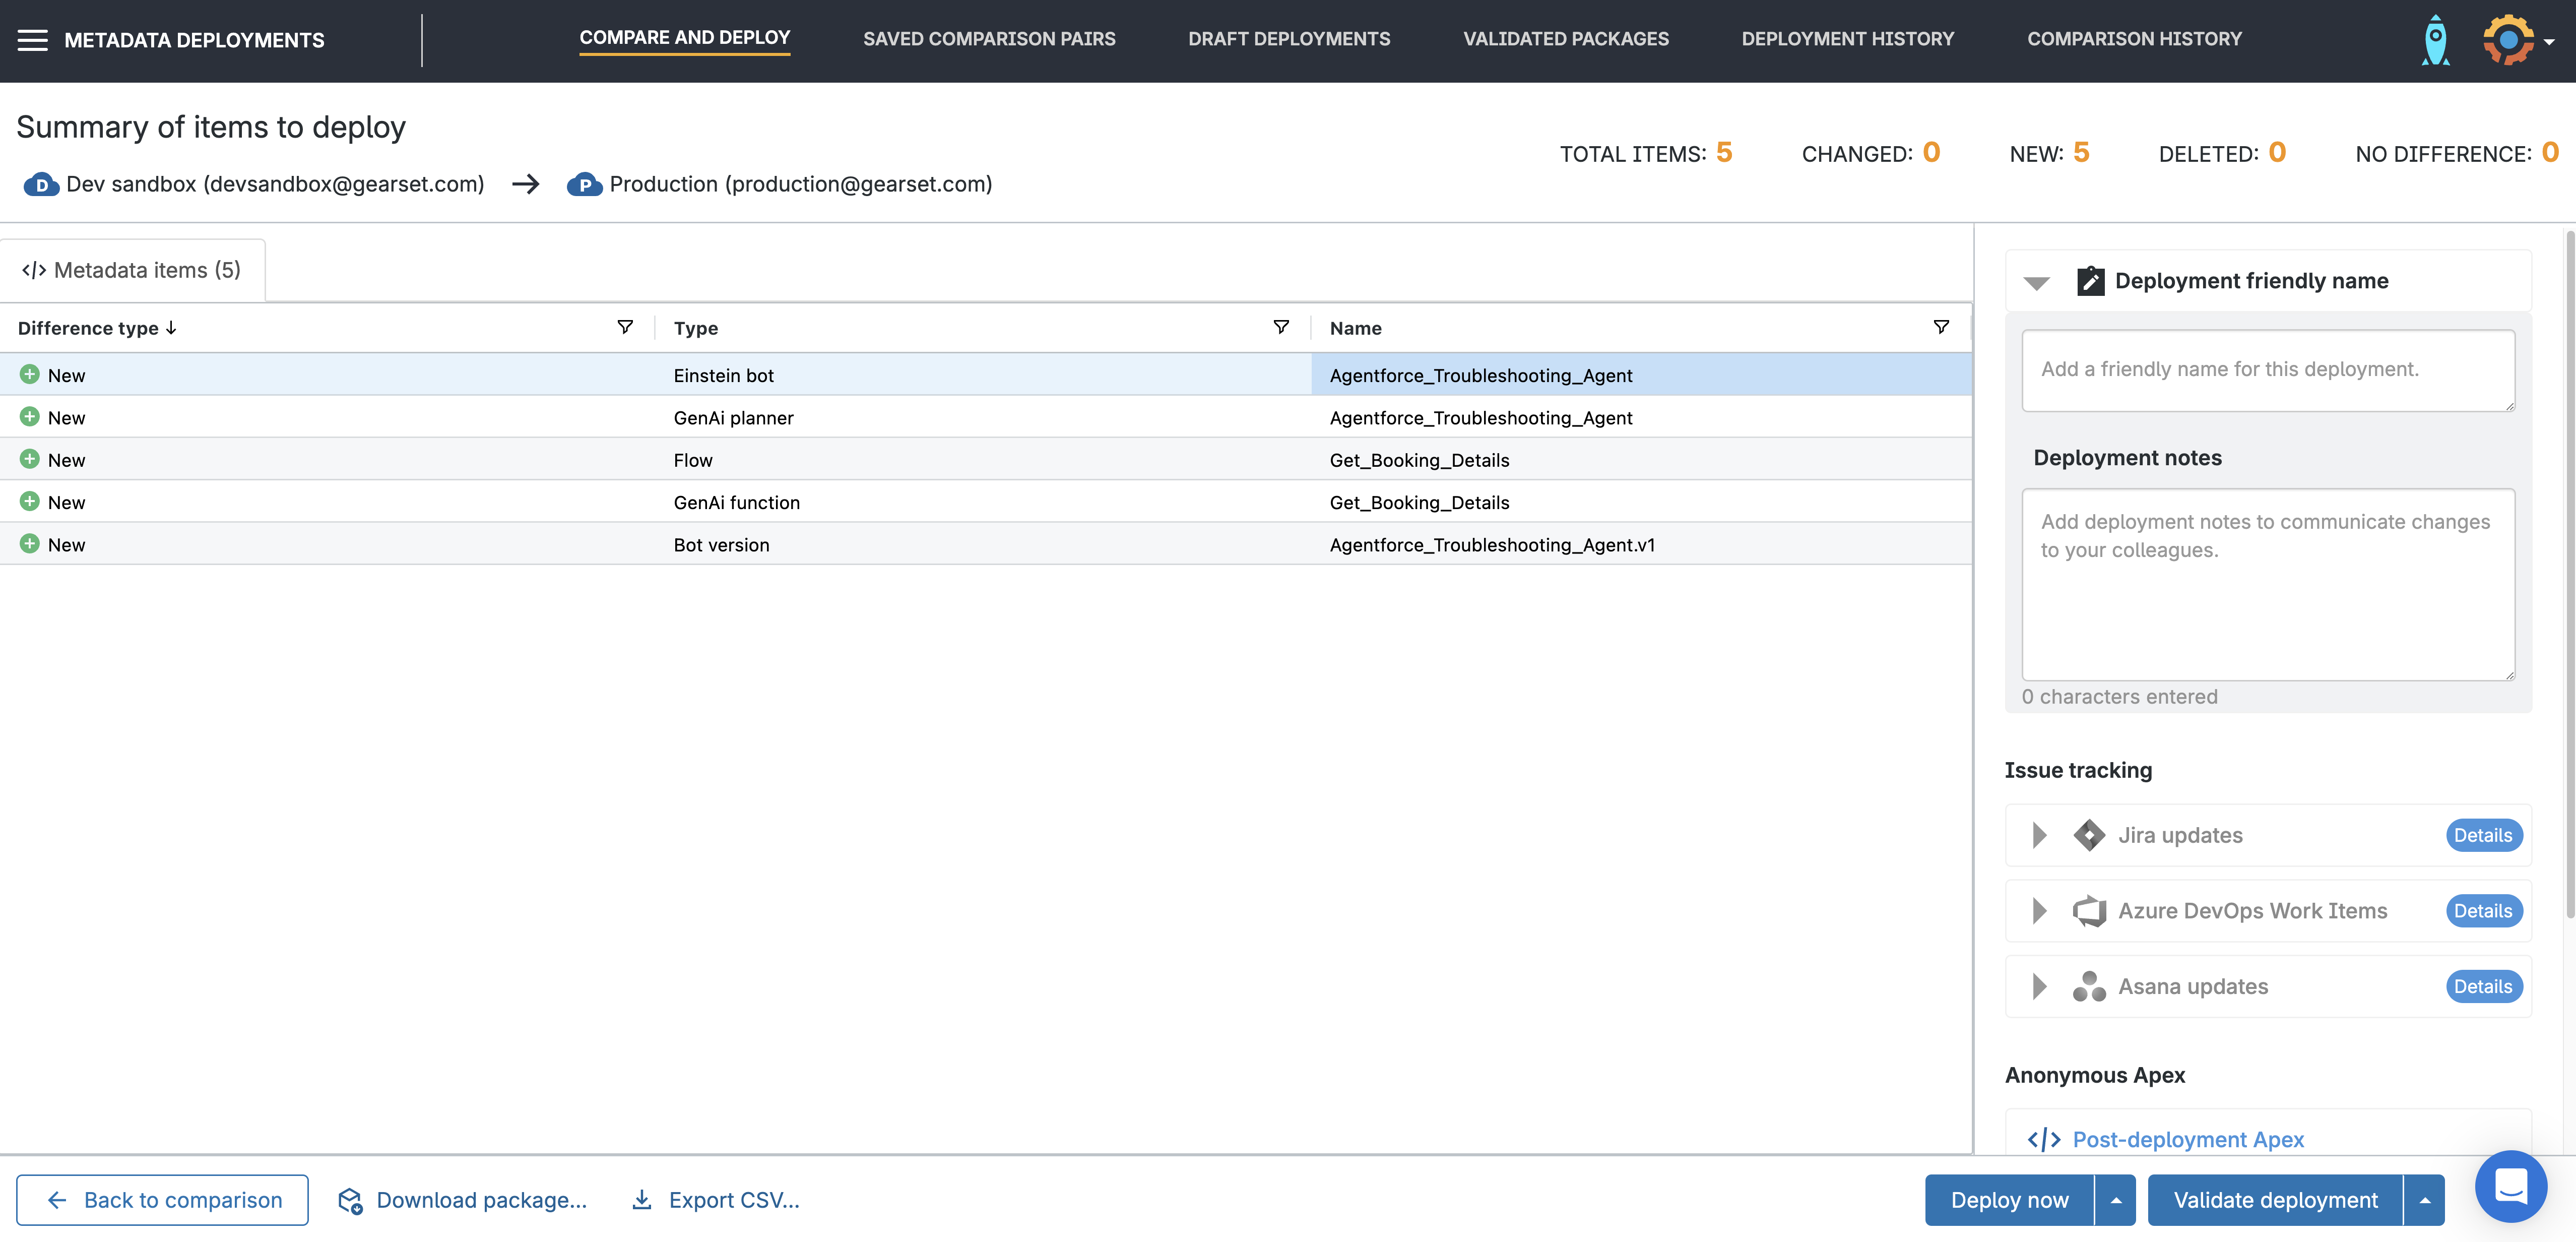Image resolution: width=2576 pixels, height=1242 pixels.
Task: Export the items as CSV
Action: [x=716, y=1200]
